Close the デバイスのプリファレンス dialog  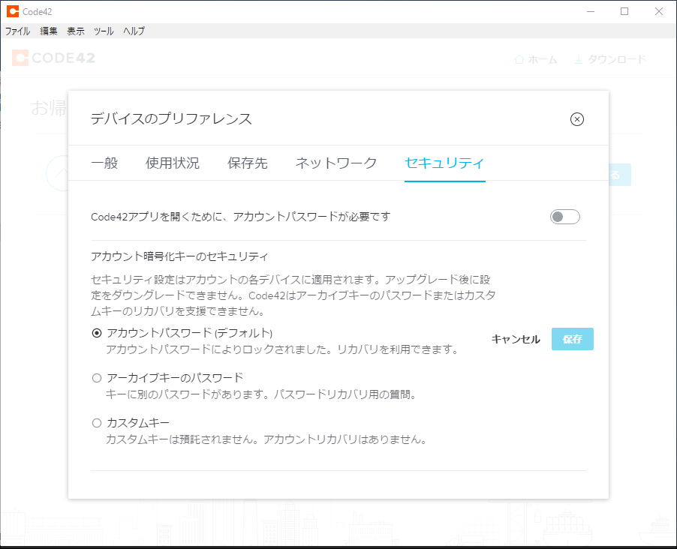577,119
